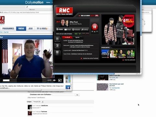The width and height of the screenshot is (156, 117).
Task: Click the Zap Net breadcrumb link
Action: click(x=6, y=32)
